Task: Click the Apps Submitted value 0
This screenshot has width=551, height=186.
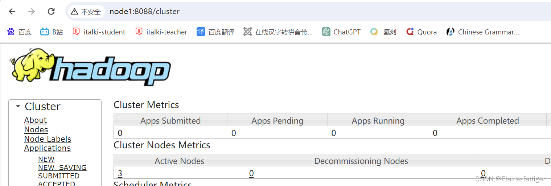Action: point(120,133)
